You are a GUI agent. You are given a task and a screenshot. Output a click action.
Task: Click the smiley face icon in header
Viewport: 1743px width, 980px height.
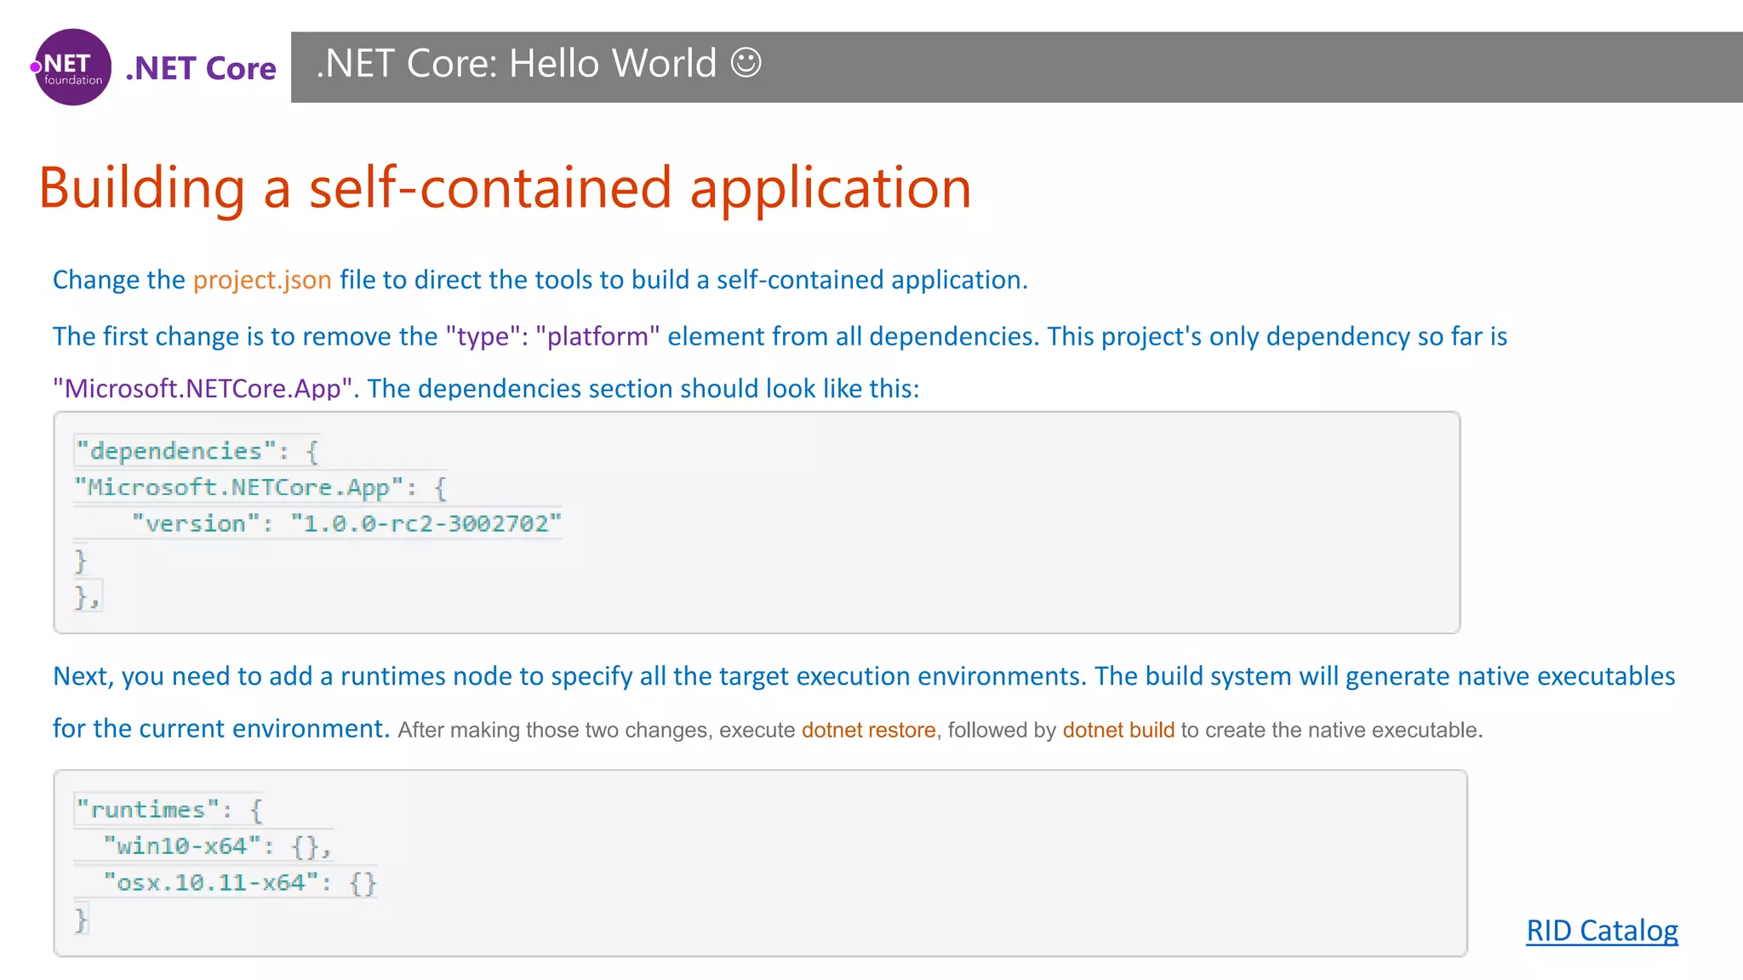(x=746, y=63)
